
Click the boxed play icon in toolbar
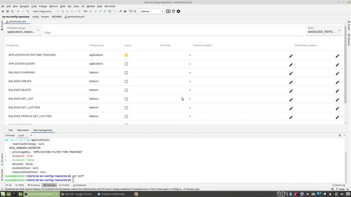(168, 11)
